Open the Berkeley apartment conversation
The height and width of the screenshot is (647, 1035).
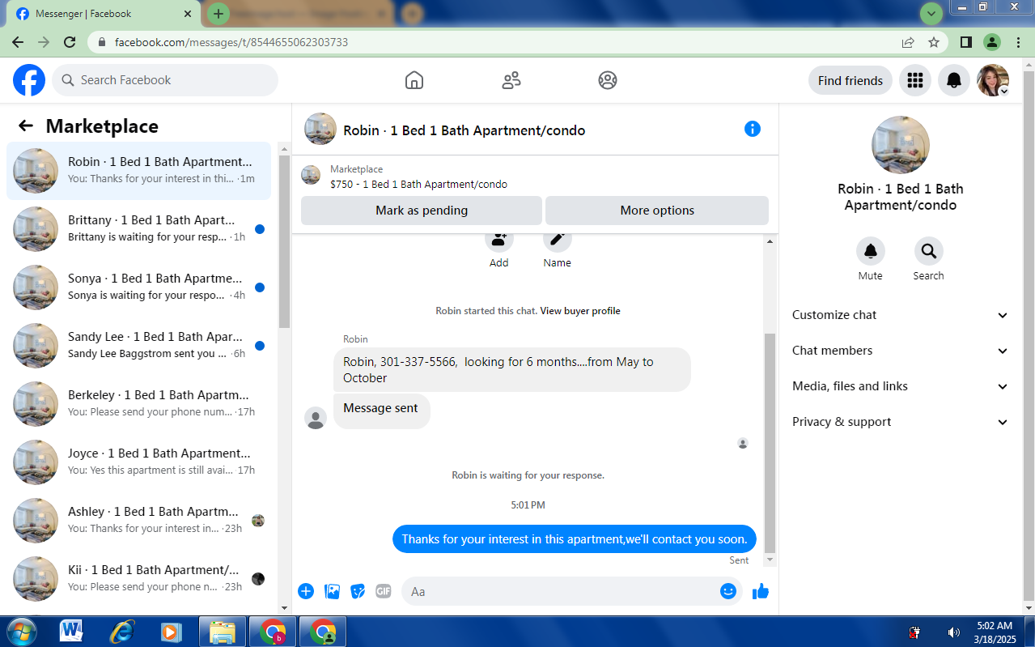(x=139, y=404)
